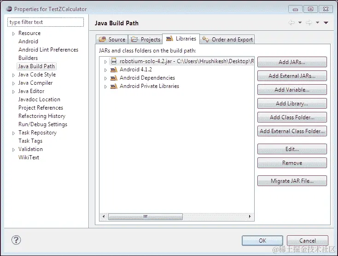Open the back history dropdown arrow
This screenshot has width=338, height=256.
pyautogui.click(x=300, y=23)
